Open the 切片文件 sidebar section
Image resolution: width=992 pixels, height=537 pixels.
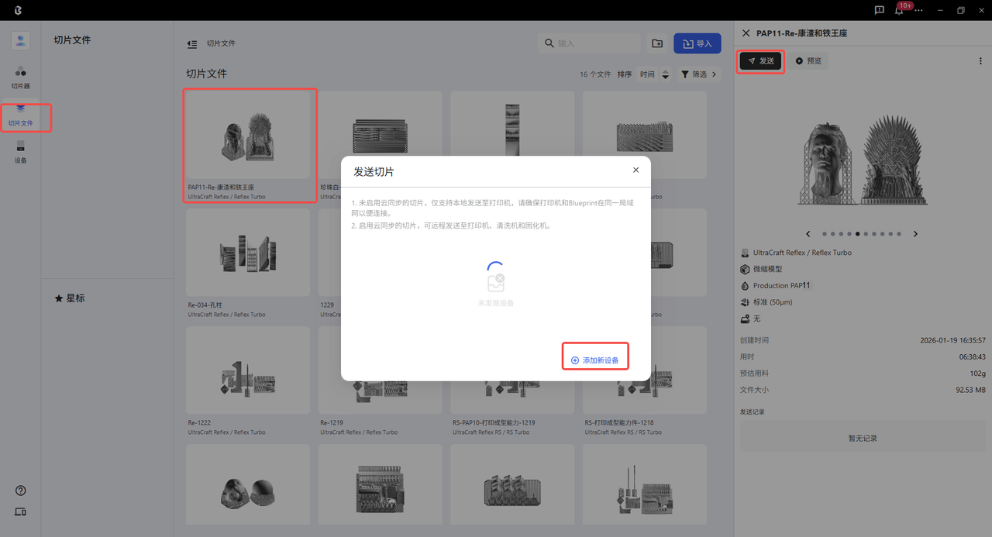[x=21, y=116]
